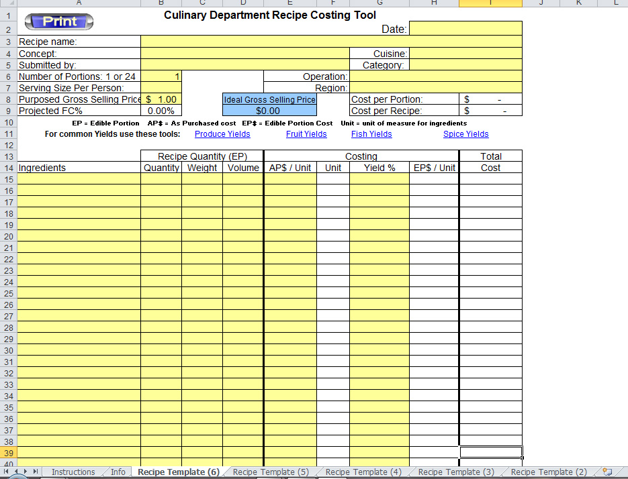The image size is (628, 479).
Task: Select the Recipe Template (3) sheet tab
Action: 455,472
